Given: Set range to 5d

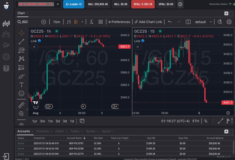Looking at the screenshot, I should coord(58,121).
